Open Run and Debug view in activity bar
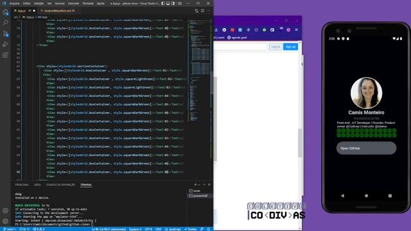411x231 pixels. point(5,44)
